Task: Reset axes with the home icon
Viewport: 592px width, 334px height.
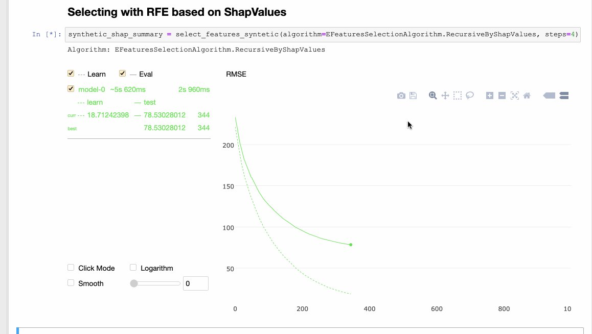Action: pyautogui.click(x=527, y=96)
